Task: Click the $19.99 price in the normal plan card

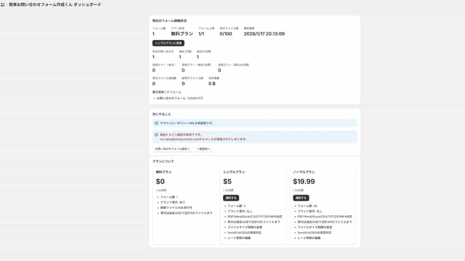Action: coord(304,181)
